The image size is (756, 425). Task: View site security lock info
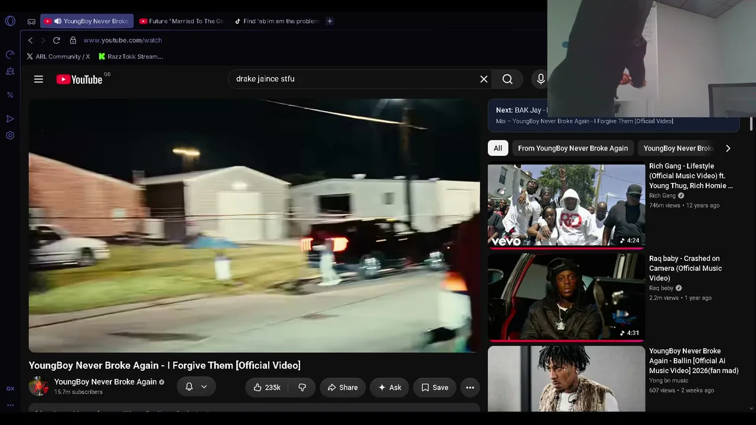[x=73, y=40]
